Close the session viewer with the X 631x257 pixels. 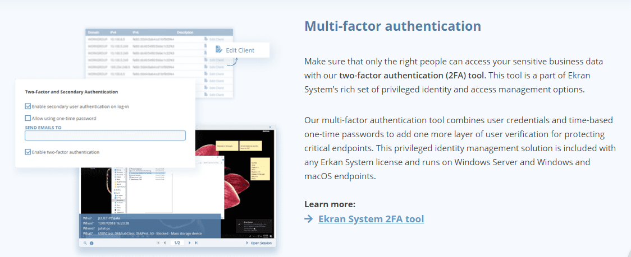point(271,127)
